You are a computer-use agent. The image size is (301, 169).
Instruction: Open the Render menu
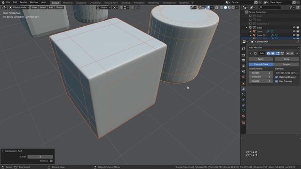click(x=24, y=2)
